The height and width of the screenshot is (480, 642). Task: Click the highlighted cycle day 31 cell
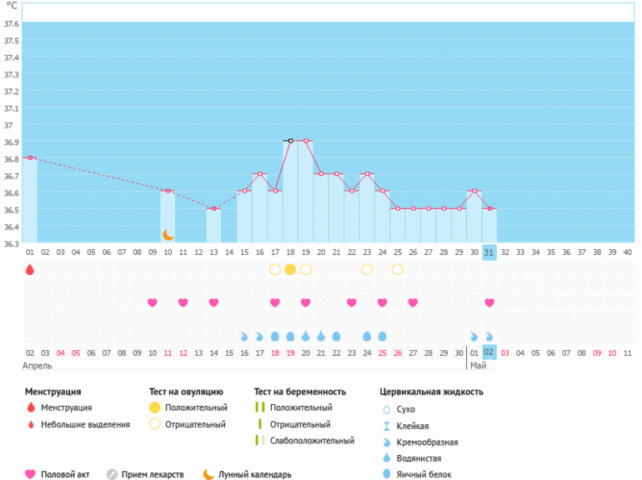(489, 252)
